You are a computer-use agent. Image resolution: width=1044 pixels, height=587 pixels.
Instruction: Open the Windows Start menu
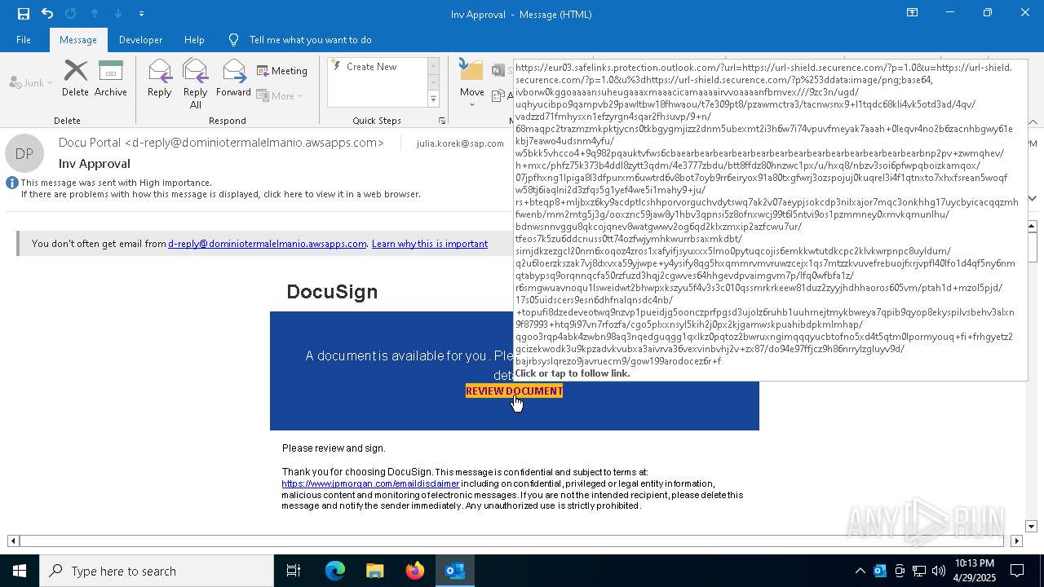click(20, 571)
